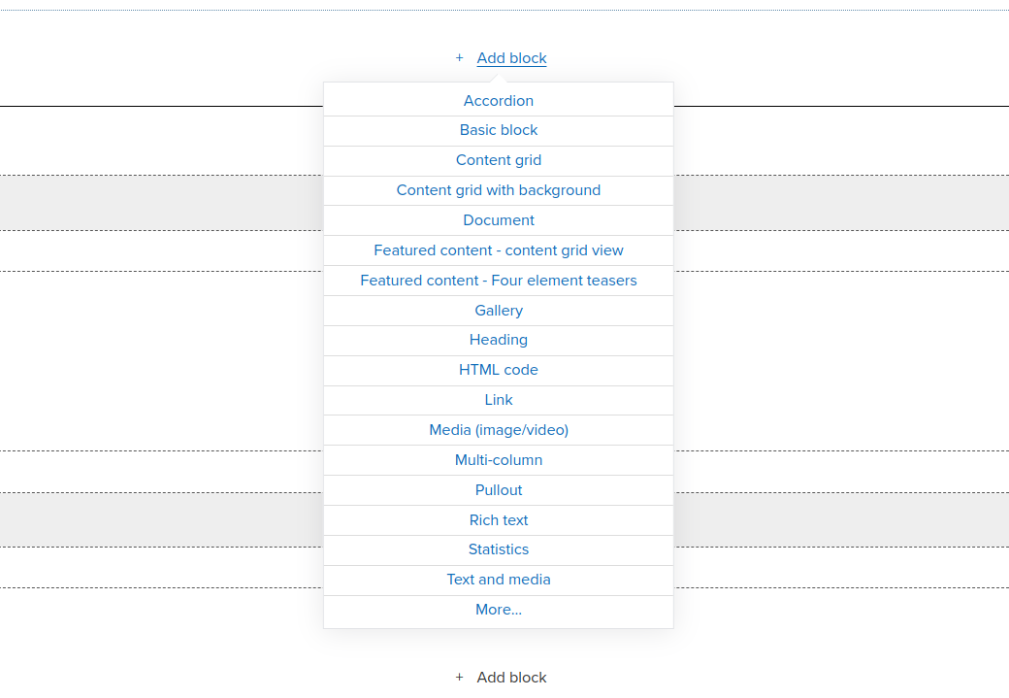The image size is (1009, 698).
Task: Choose Featured content - Four element teasers
Action: click(499, 280)
